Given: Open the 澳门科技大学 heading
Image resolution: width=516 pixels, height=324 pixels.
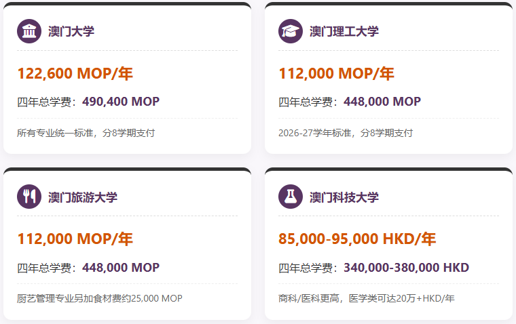Looking at the screenshot, I should pos(344,197).
